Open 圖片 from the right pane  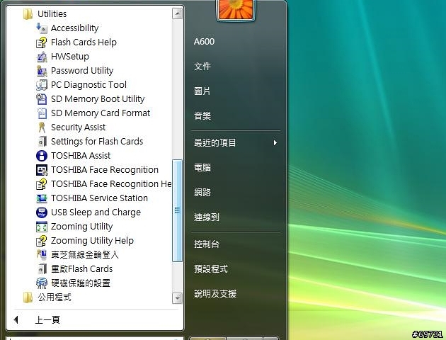tap(202, 91)
